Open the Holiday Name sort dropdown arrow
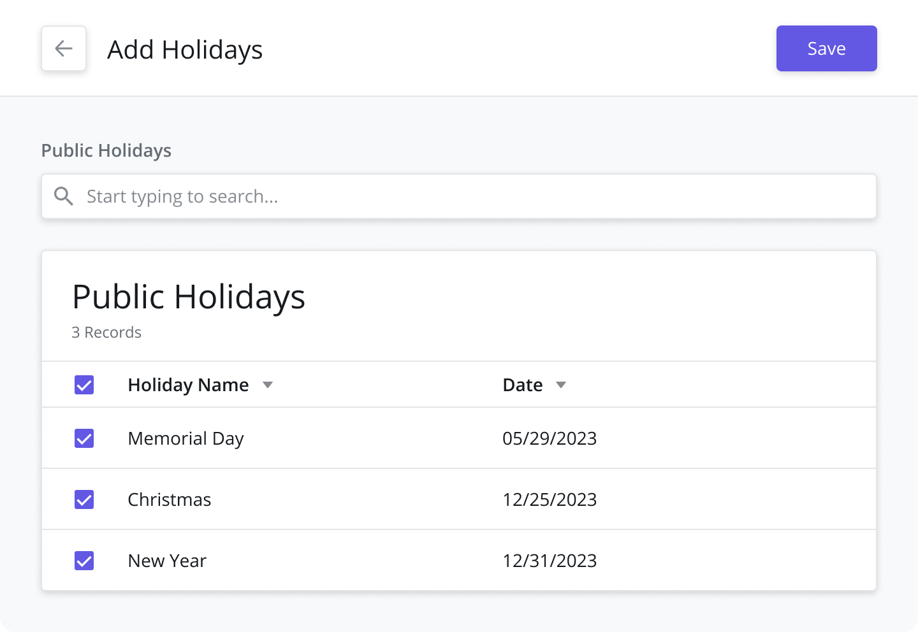The height and width of the screenshot is (632, 918). [268, 385]
